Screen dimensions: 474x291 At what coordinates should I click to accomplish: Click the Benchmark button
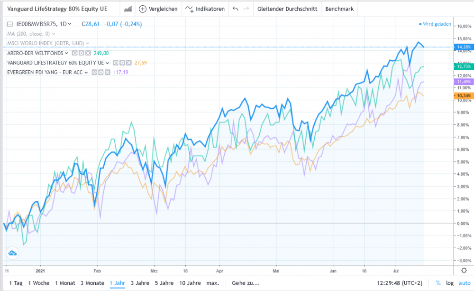[340, 9]
